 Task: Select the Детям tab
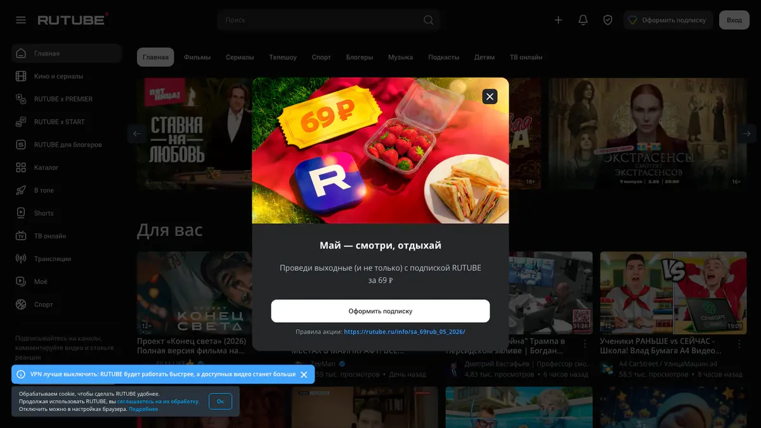coord(485,57)
